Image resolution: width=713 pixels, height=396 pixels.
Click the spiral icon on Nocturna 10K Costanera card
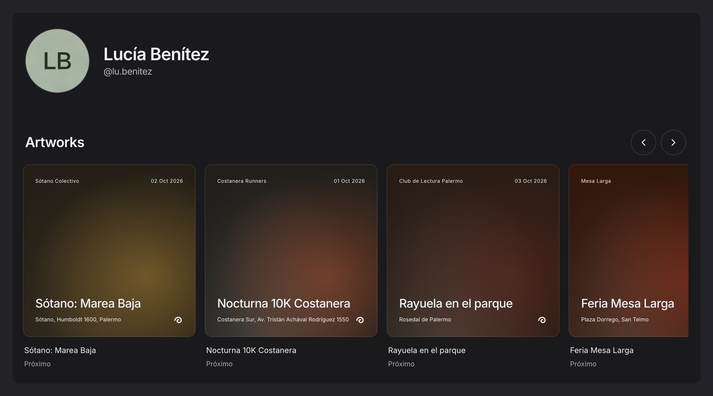tap(360, 320)
